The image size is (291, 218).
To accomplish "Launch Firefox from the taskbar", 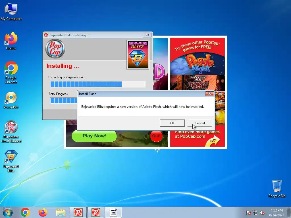I will point(43,212).
